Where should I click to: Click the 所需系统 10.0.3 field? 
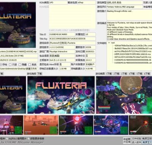pos(90,60)
